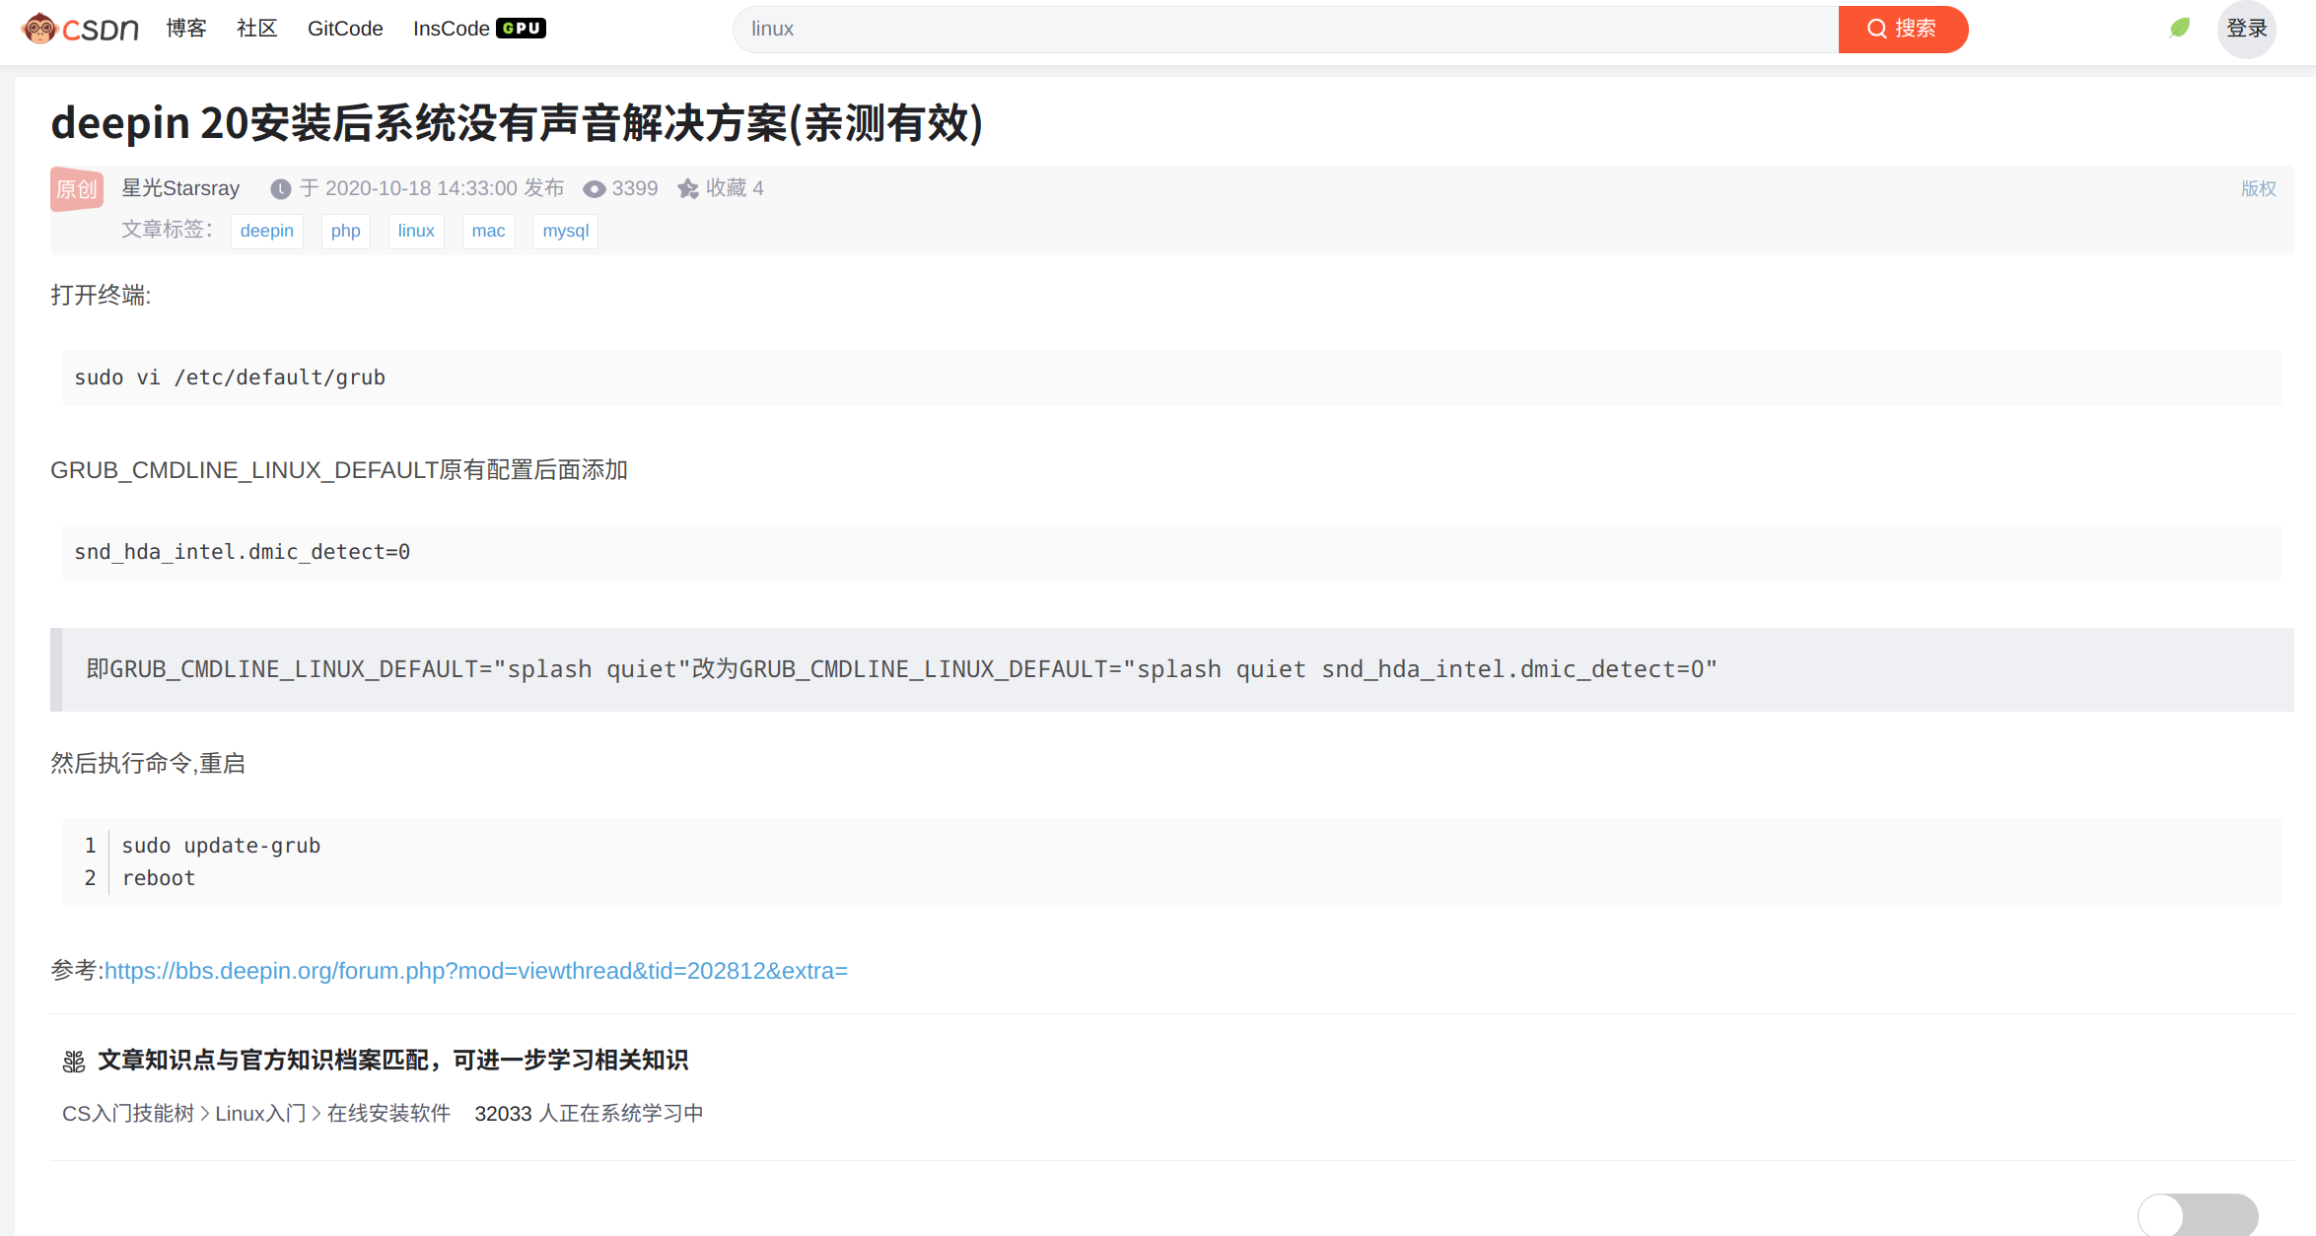Open author 星光Starsray's profile

click(180, 188)
